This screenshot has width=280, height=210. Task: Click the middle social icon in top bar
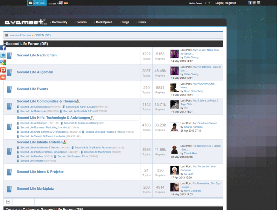tap(254, 3)
